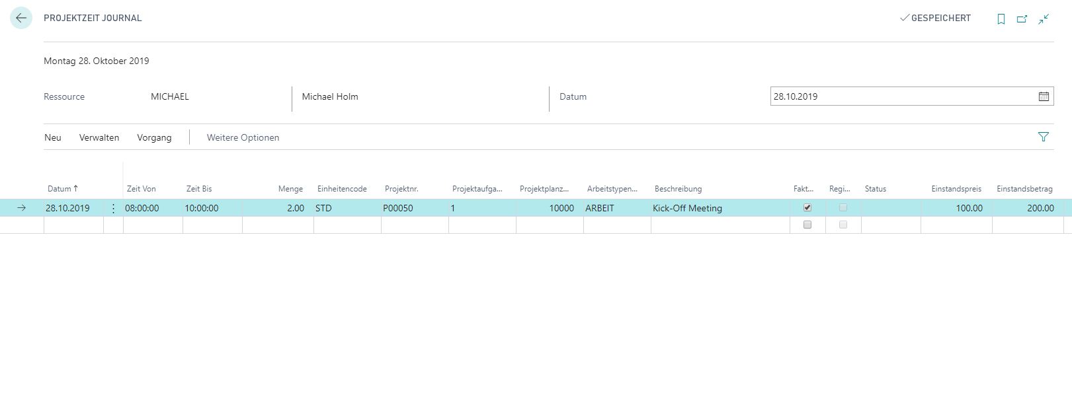Click the Projektnr. column header

point(401,189)
